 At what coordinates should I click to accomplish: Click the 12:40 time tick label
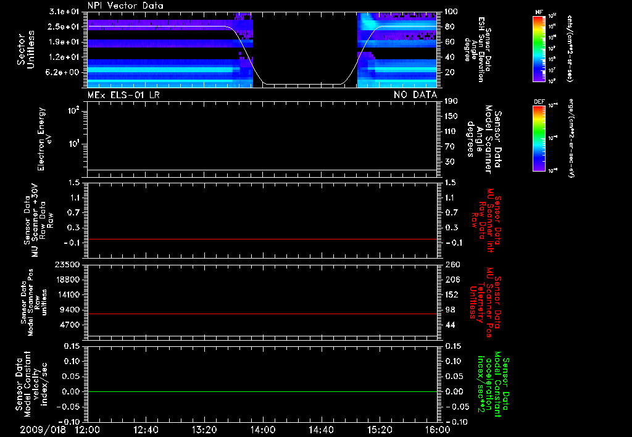pyautogui.click(x=146, y=430)
